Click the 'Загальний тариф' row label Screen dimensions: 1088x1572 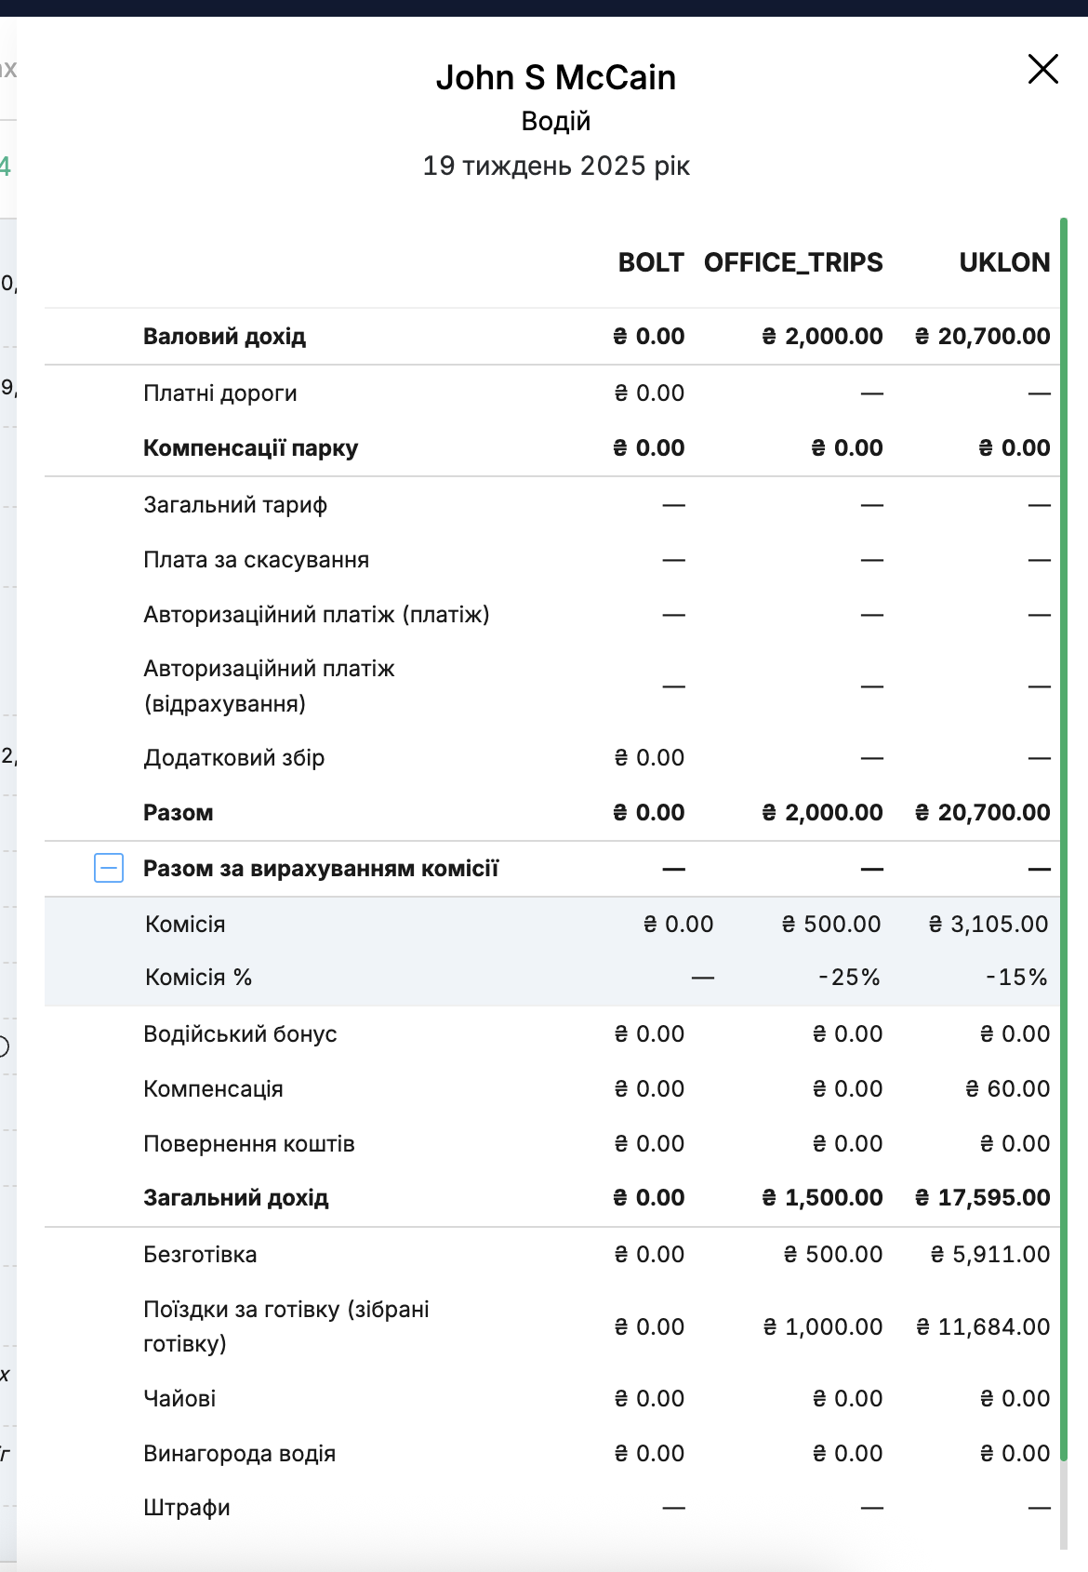[x=235, y=504]
